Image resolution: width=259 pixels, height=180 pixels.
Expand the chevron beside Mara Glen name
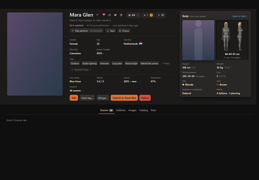tap(97, 15)
